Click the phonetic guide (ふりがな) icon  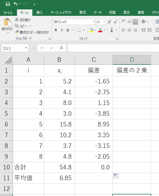[x=112, y=30]
